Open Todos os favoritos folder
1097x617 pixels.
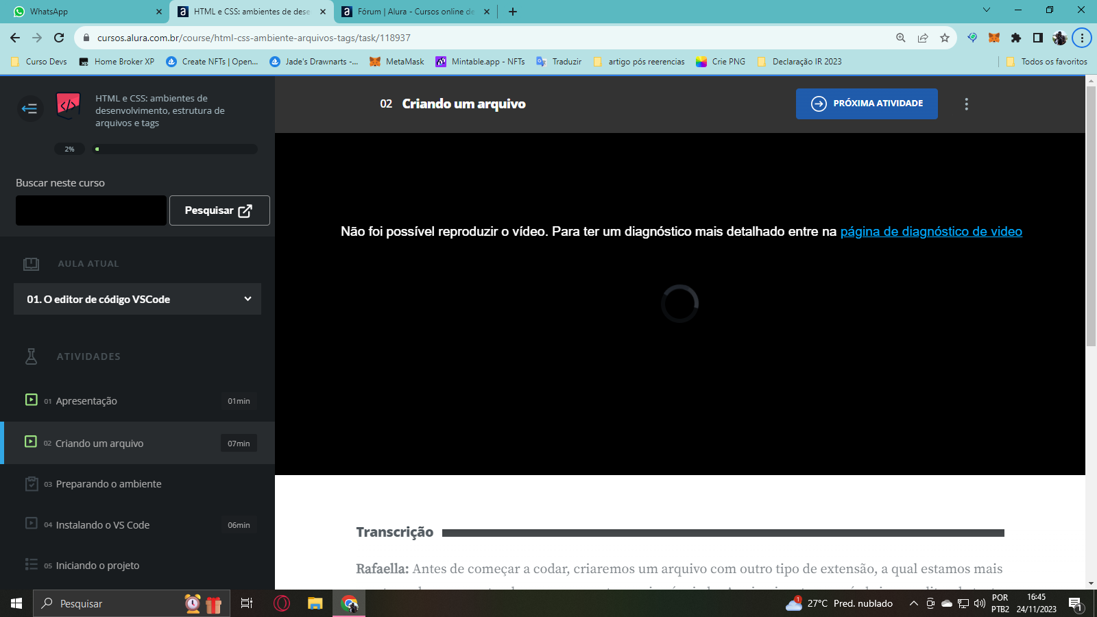coord(1046,62)
